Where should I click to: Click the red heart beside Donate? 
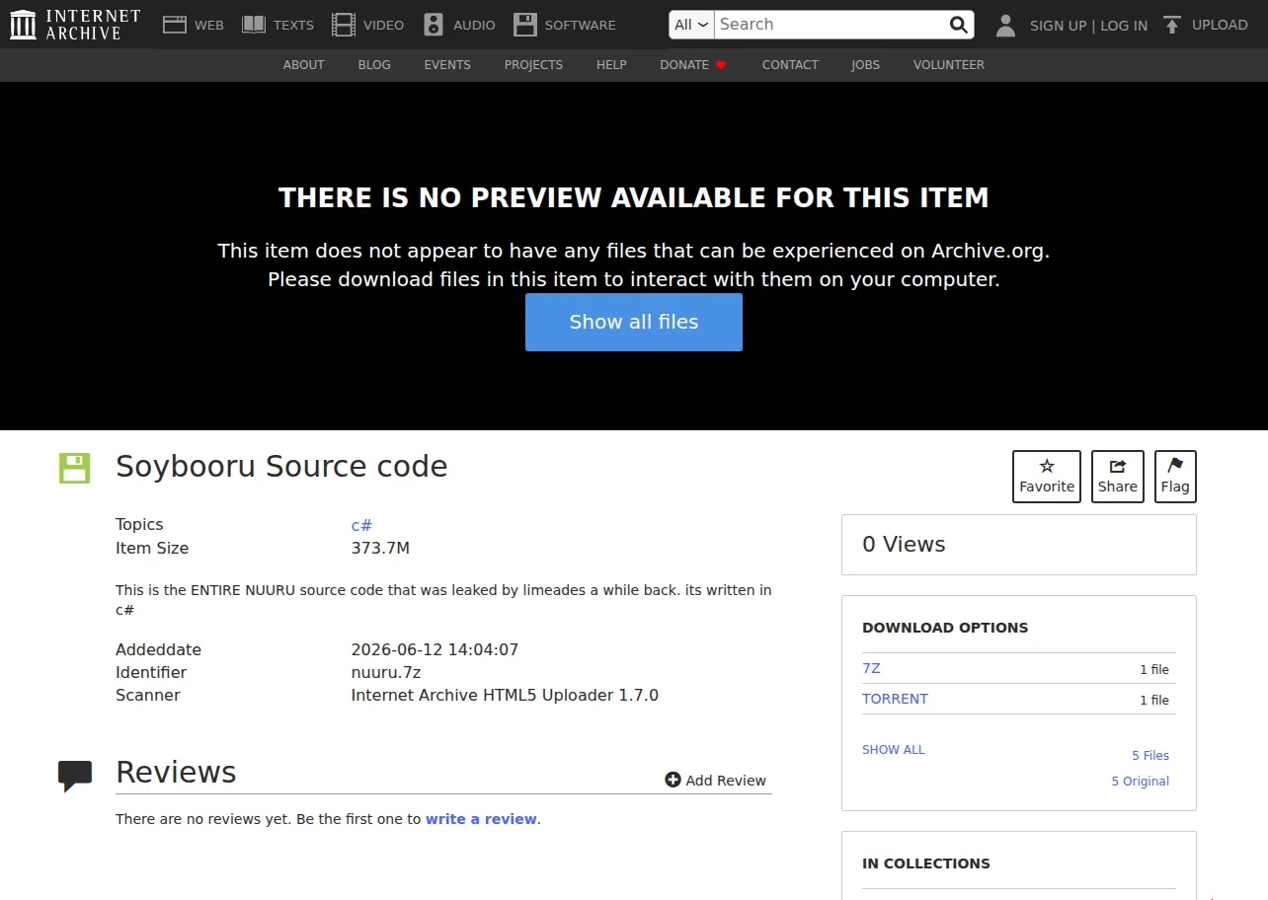721,65
